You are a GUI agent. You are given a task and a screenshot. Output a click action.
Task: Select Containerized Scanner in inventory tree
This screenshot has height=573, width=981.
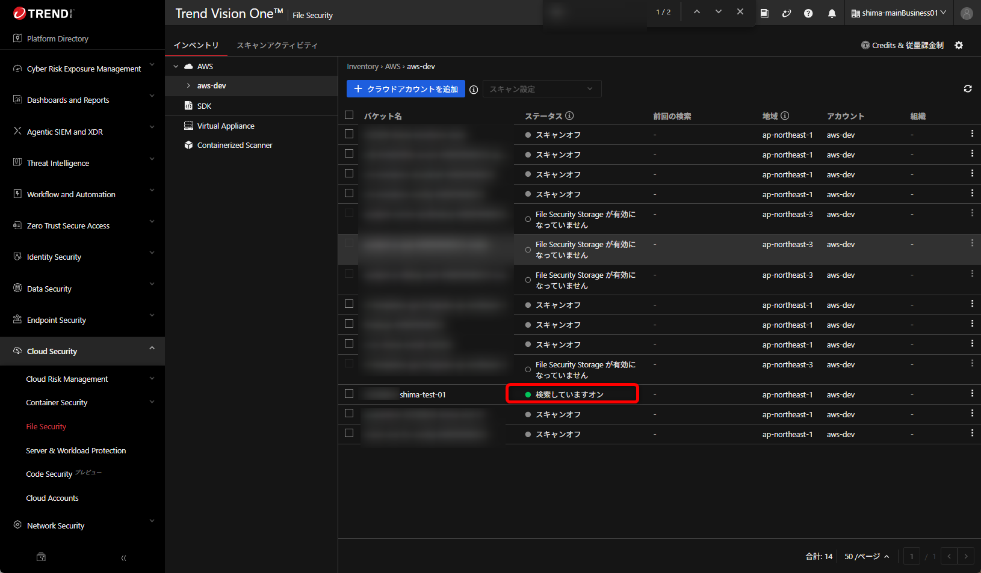(x=235, y=145)
